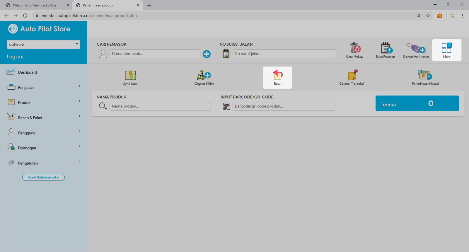Click the Penerimaan Massal icon
This screenshot has height=252, width=469.
coord(425,76)
